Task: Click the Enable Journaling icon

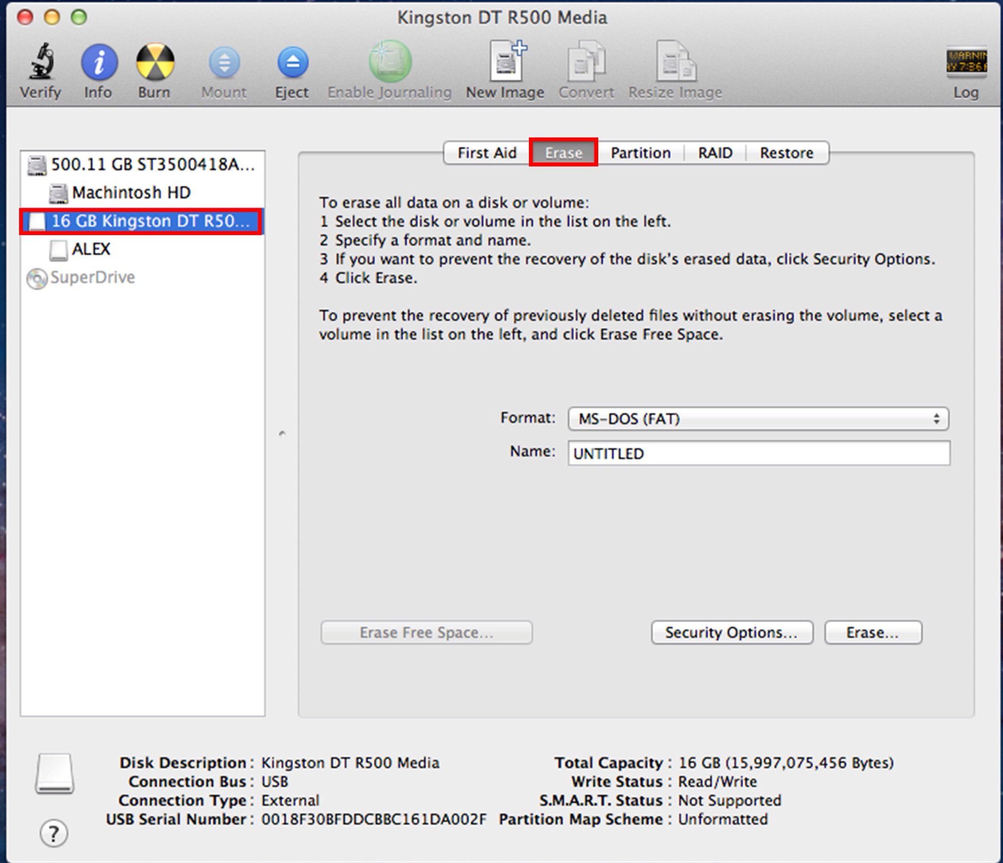Action: click(x=389, y=61)
